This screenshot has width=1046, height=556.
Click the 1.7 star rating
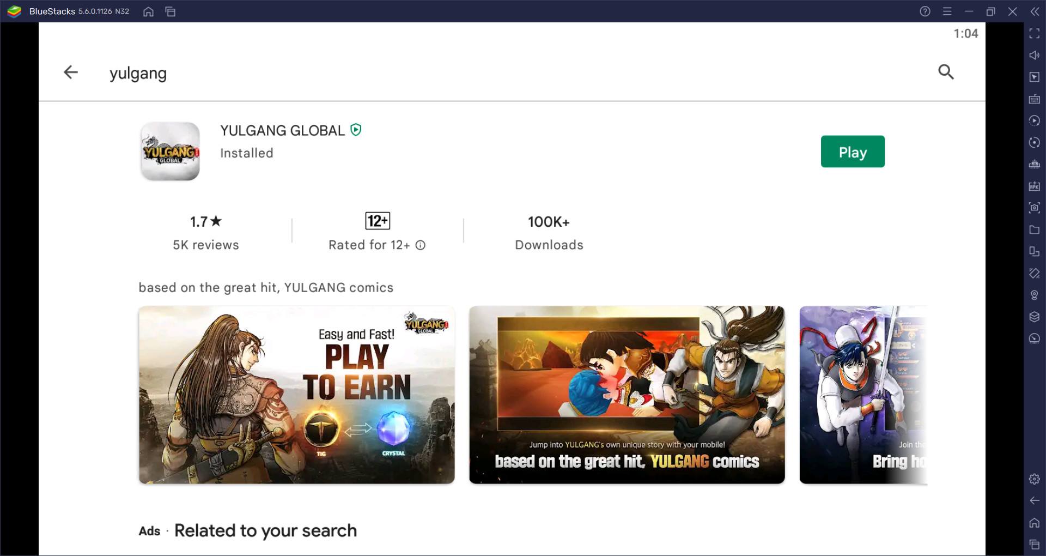pyautogui.click(x=206, y=221)
